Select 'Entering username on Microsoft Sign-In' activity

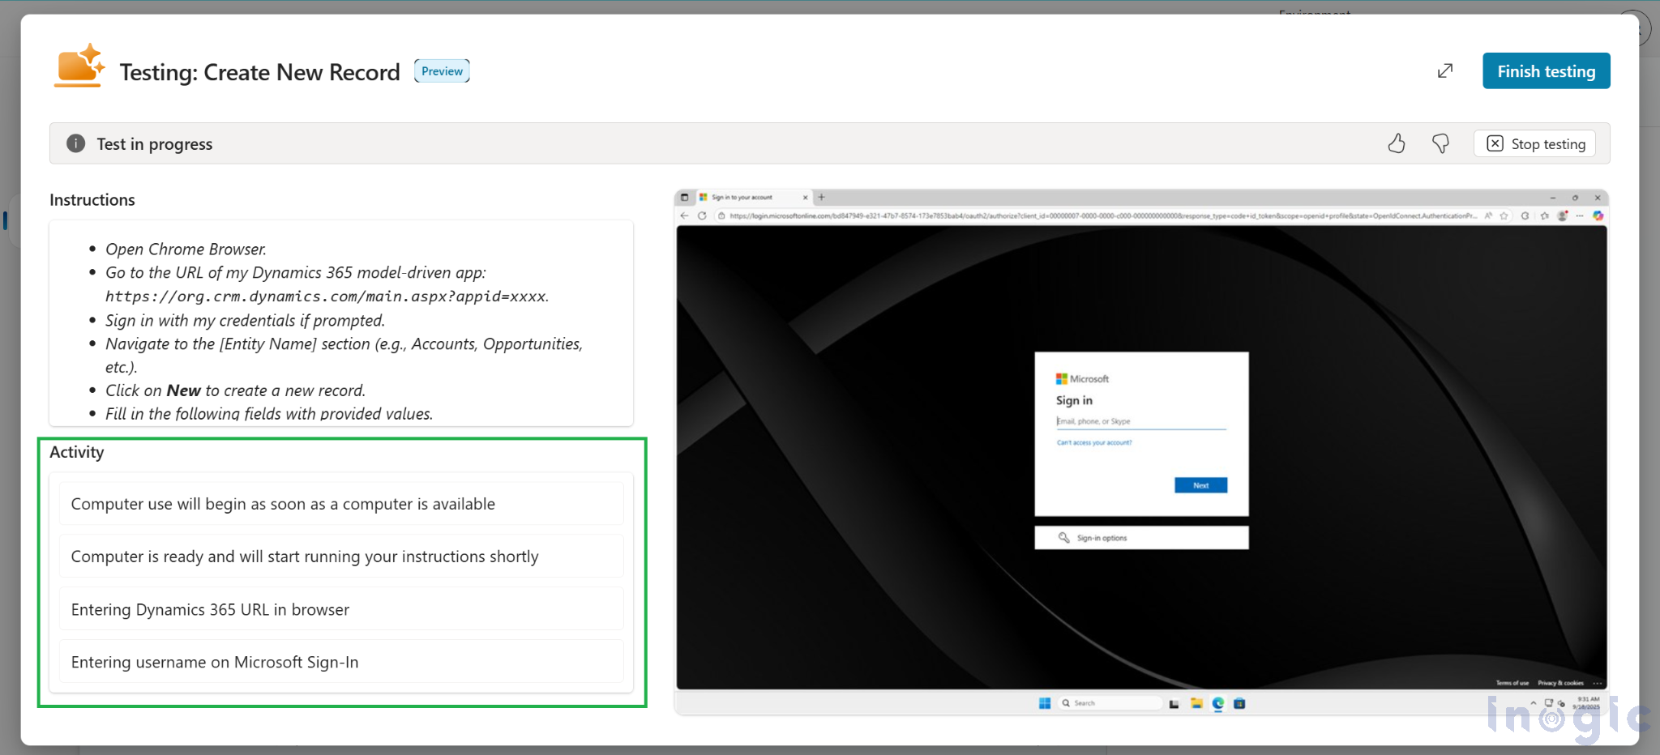coord(341,662)
